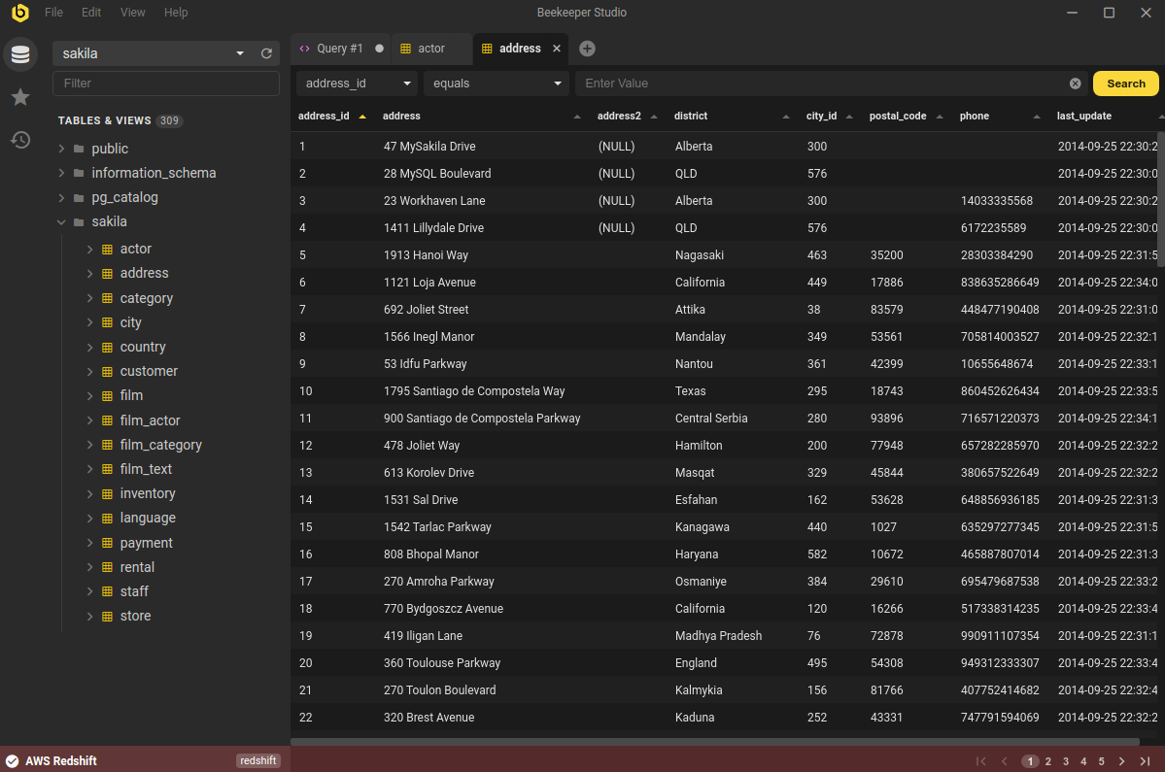
Task: Go to results page 4
Action: coord(1083,761)
